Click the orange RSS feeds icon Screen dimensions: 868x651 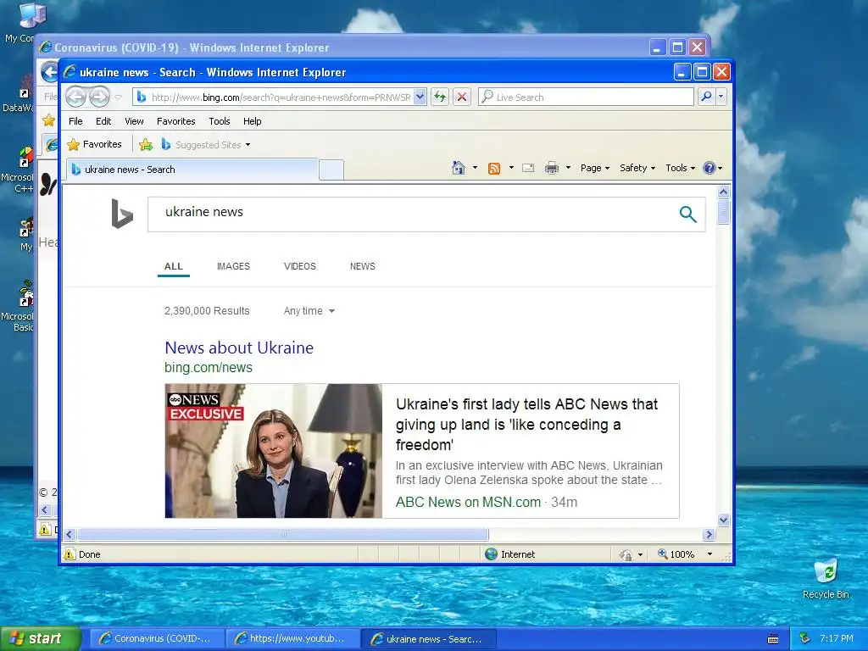click(x=494, y=169)
